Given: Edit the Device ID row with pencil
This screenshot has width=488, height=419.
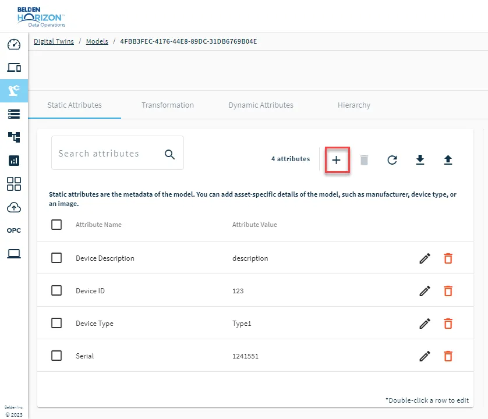Looking at the screenshot, I should [x=425, y=291].
